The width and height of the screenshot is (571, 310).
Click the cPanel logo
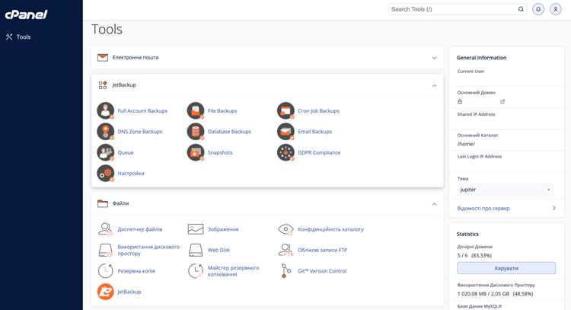coord(26,14)
